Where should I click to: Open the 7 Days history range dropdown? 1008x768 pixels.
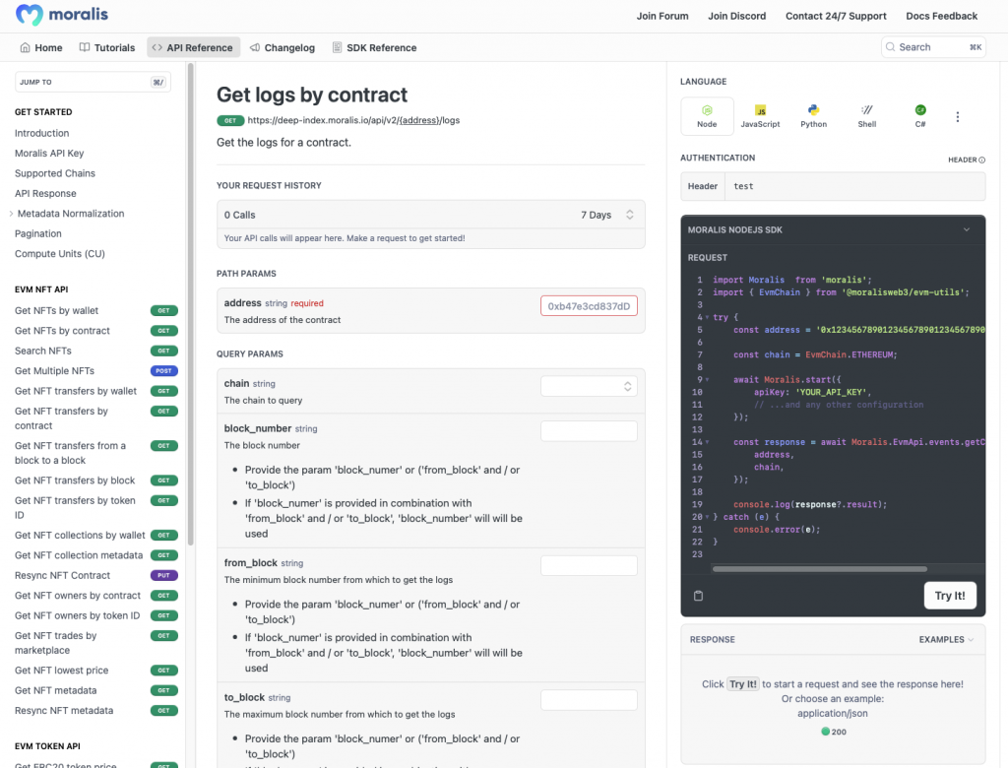(x=606, y=215)
